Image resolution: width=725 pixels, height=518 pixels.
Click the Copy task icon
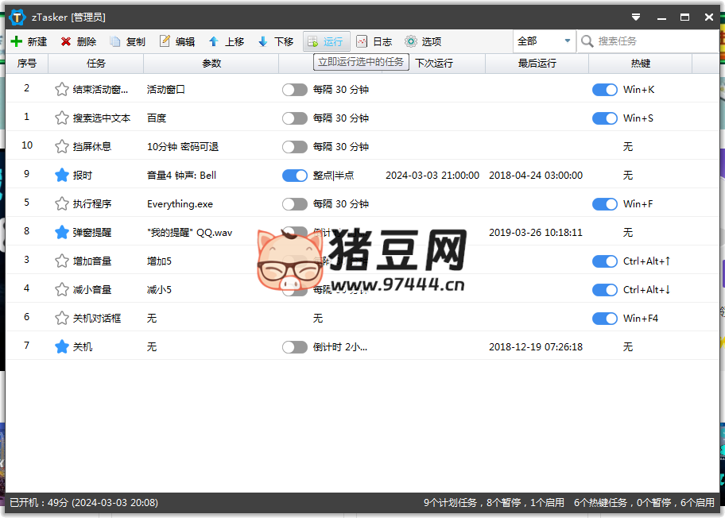[115, 41]
